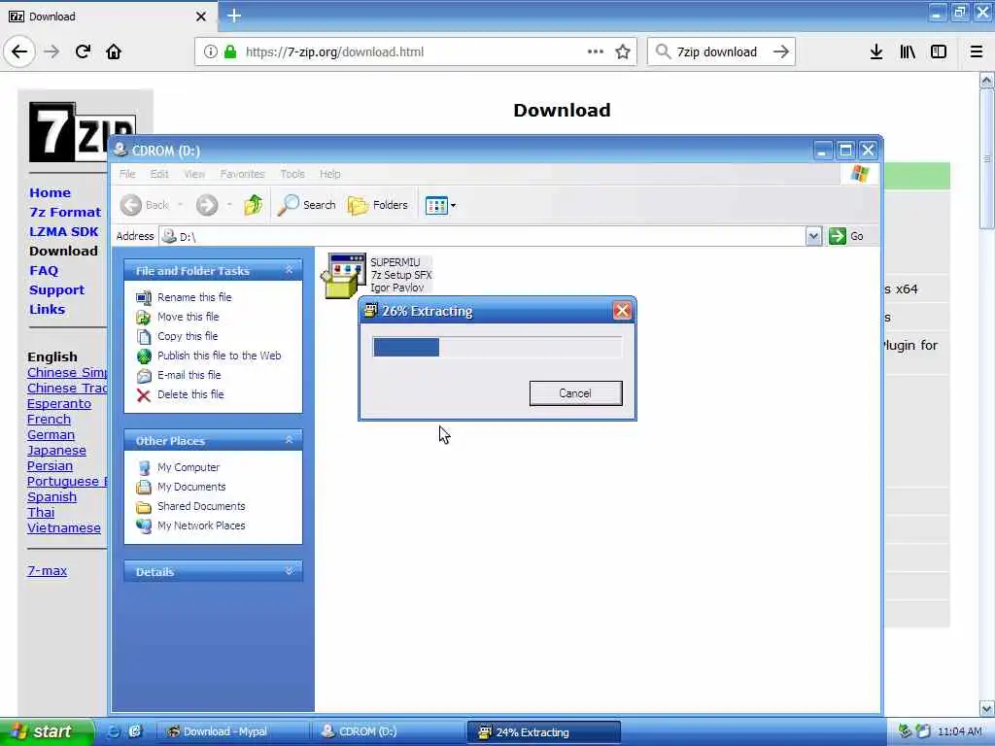Collapse Other Places panel
The height and width of the screenshot is (746, 995).
290,440
